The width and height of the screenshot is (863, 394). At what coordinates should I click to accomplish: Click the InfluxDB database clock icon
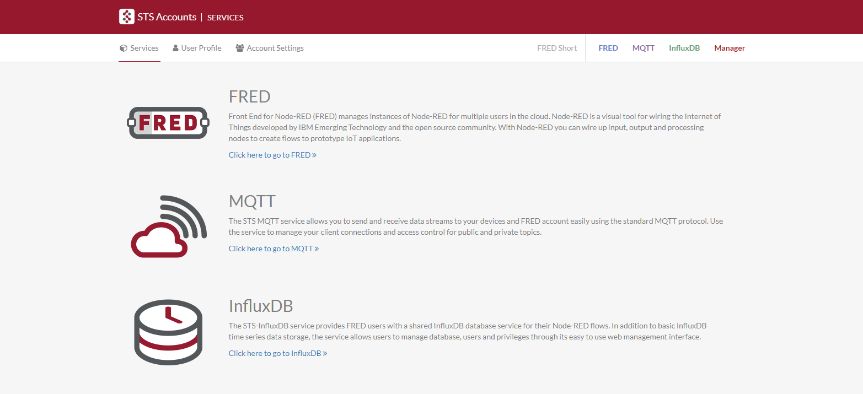click(x=168, y=331)
